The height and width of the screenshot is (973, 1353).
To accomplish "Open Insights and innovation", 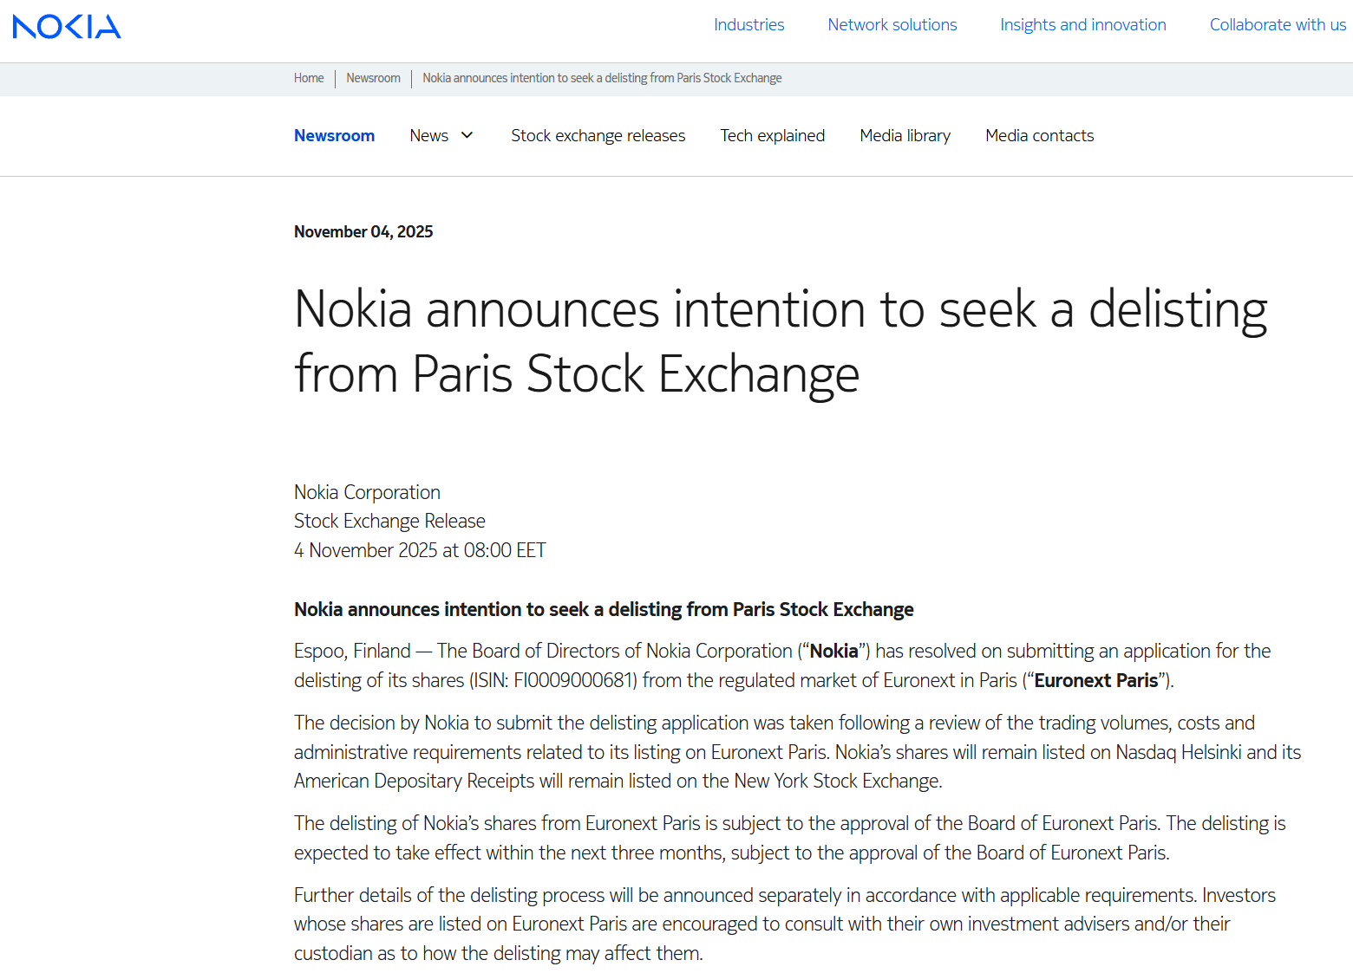I will tap(1082, 25).
